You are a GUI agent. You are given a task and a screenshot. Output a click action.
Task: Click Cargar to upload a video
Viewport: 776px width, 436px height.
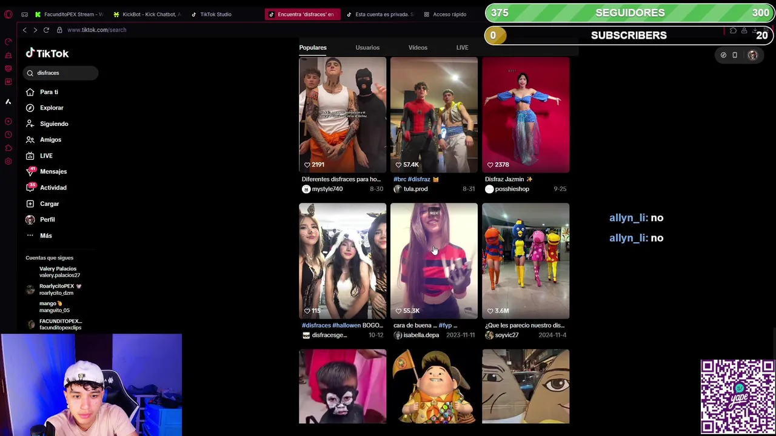pyautogui.click(x=42, y=203)
